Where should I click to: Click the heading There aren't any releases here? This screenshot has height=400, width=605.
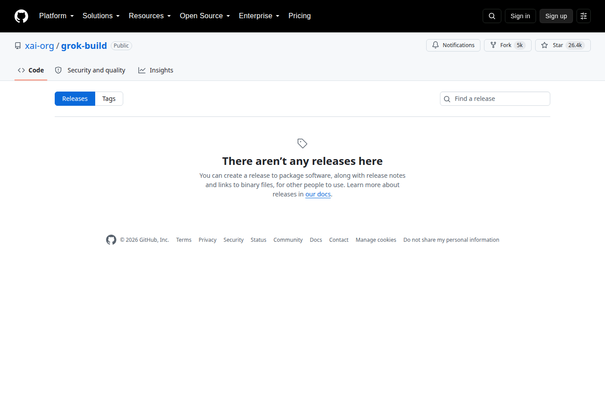pyautogui.click(x=302, y=161)
